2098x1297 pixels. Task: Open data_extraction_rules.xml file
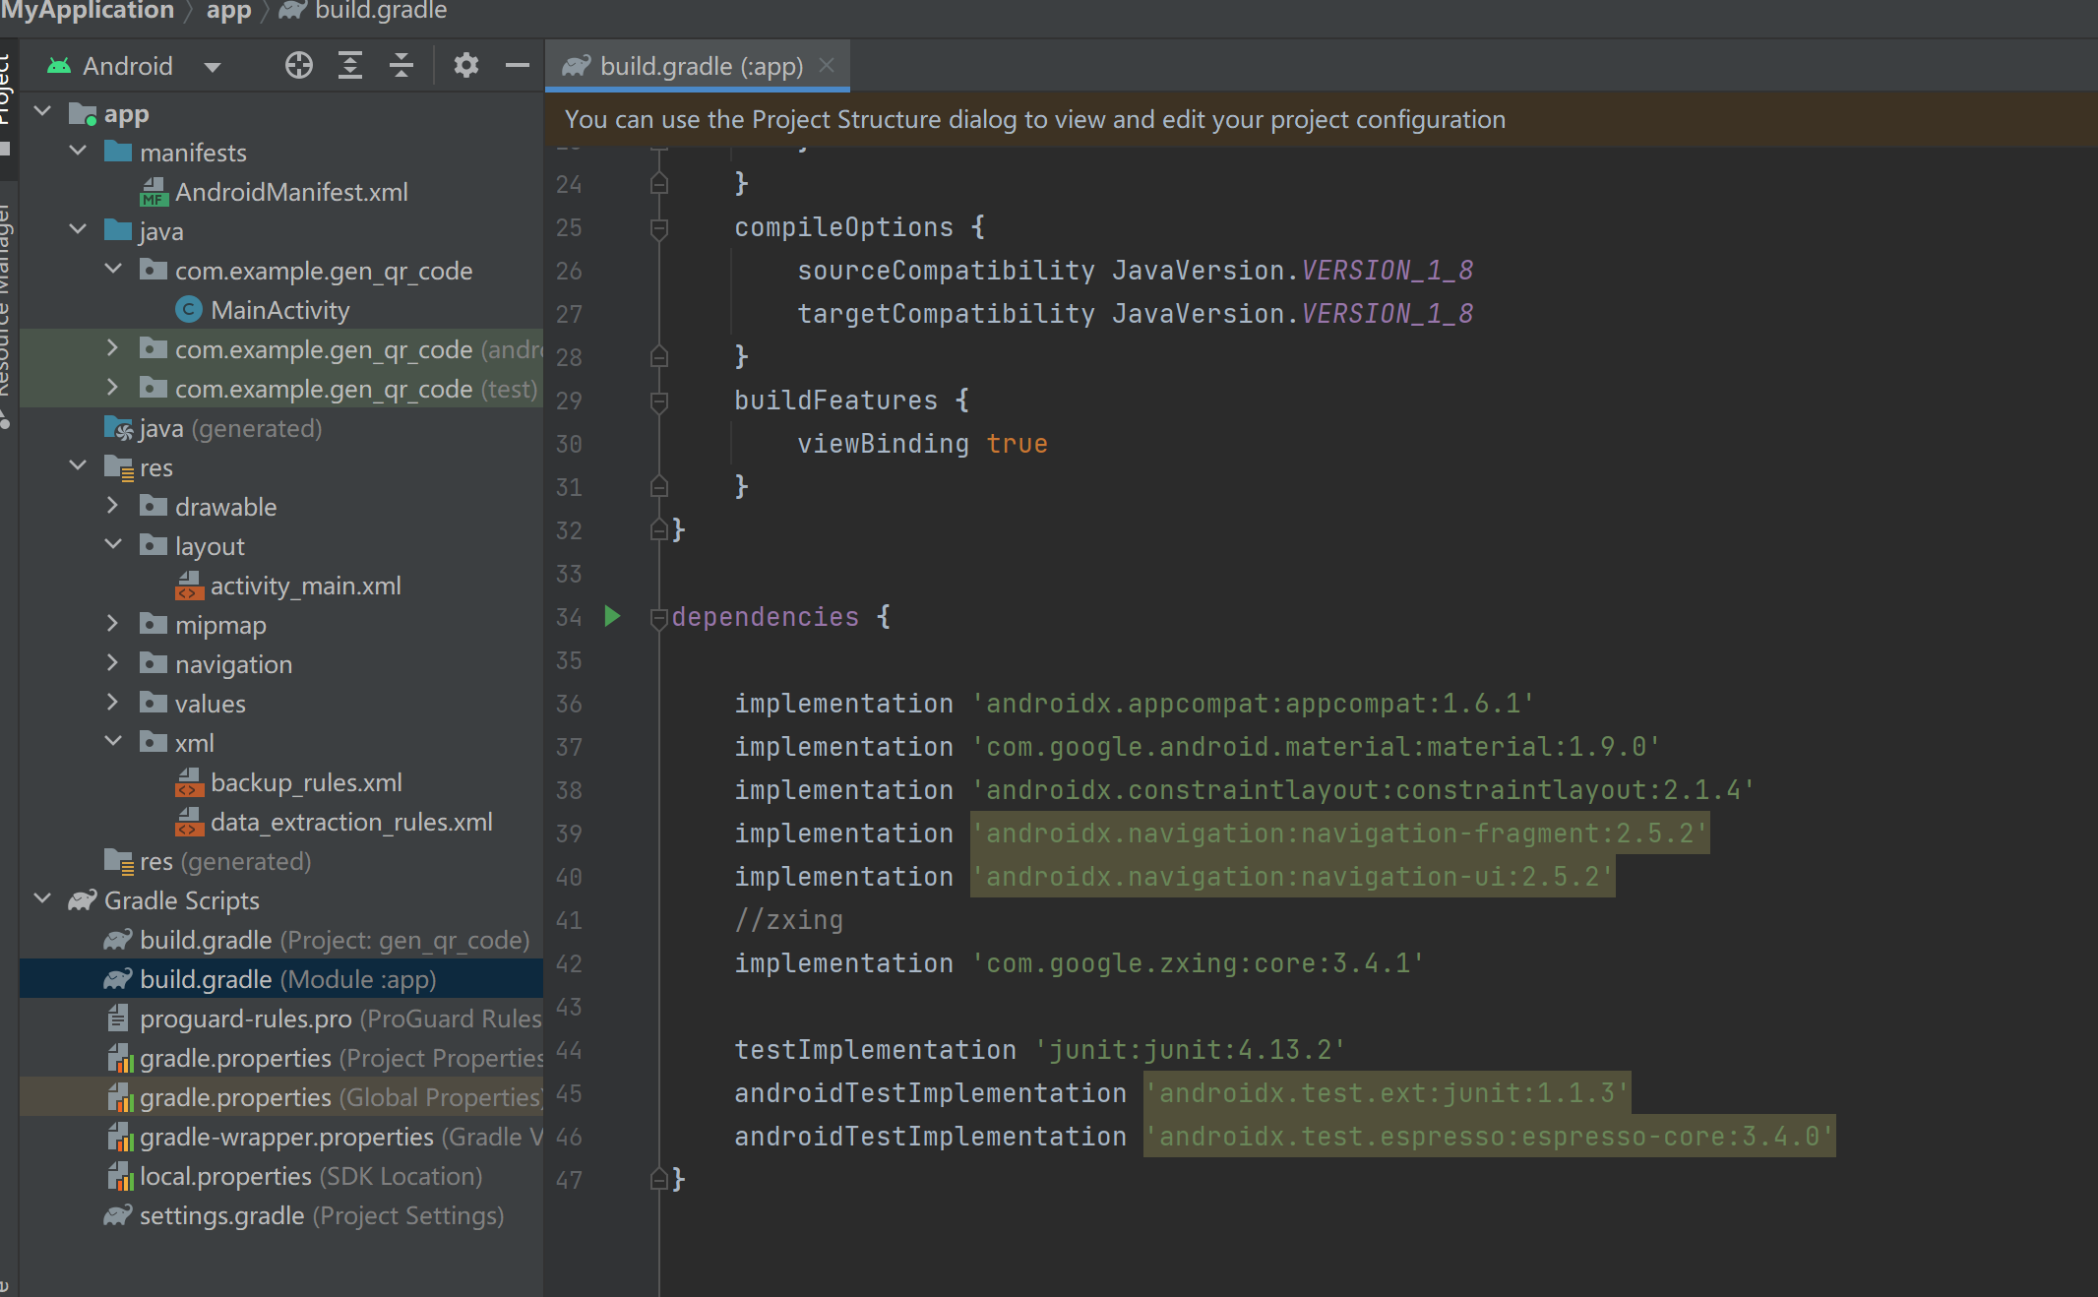point(351,822)
